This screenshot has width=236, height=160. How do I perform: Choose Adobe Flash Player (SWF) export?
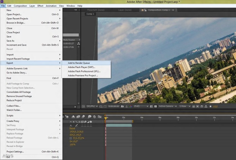tap(86, 67)
